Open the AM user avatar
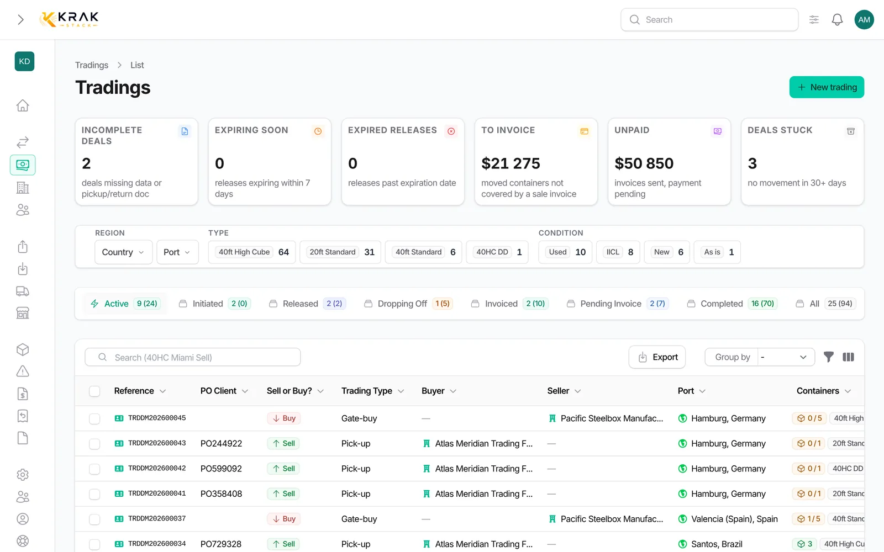 (864, 20)
